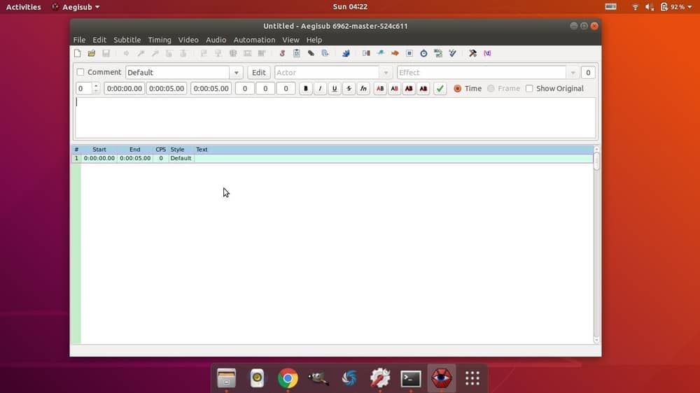The width and height of the screenshot is (700, 393).
Task: Open the File menu
Action: pyautogui.click(x=79, y=40)
